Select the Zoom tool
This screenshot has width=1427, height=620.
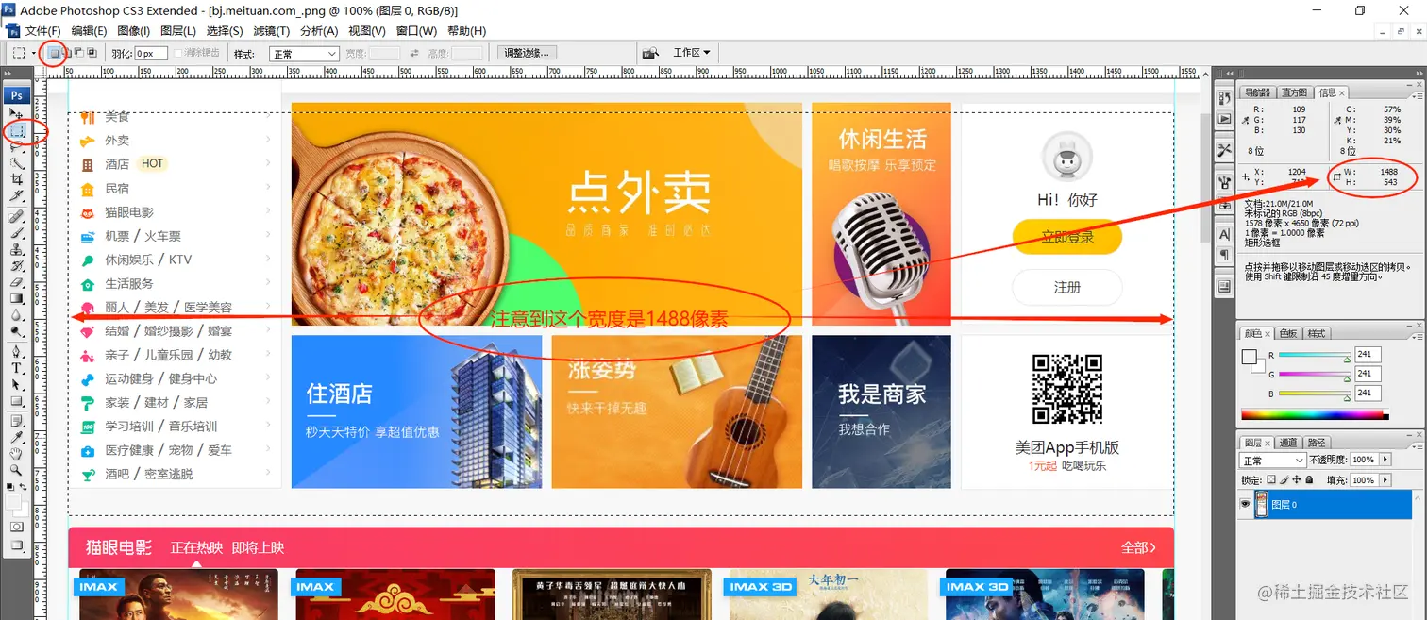point(17,469)
